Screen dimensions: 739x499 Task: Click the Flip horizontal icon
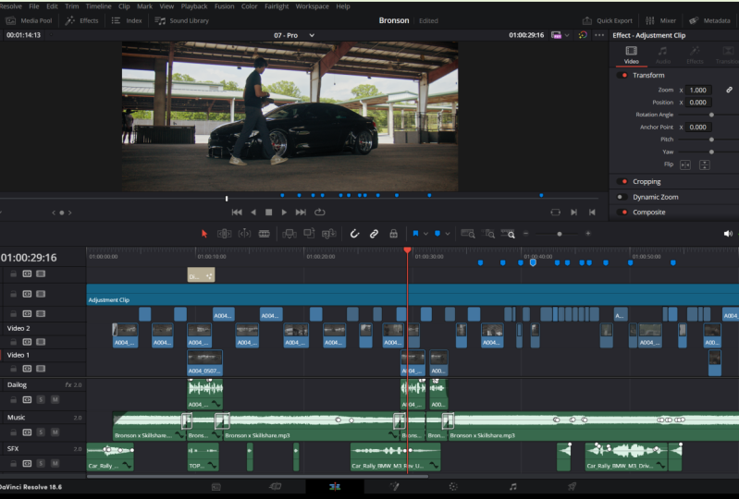(685, 164)
